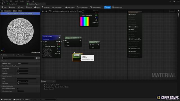The width and height of the screenshot is (180, 101).
Task: Close the M_RainbowRipple tab
Action: pos(44,4)
